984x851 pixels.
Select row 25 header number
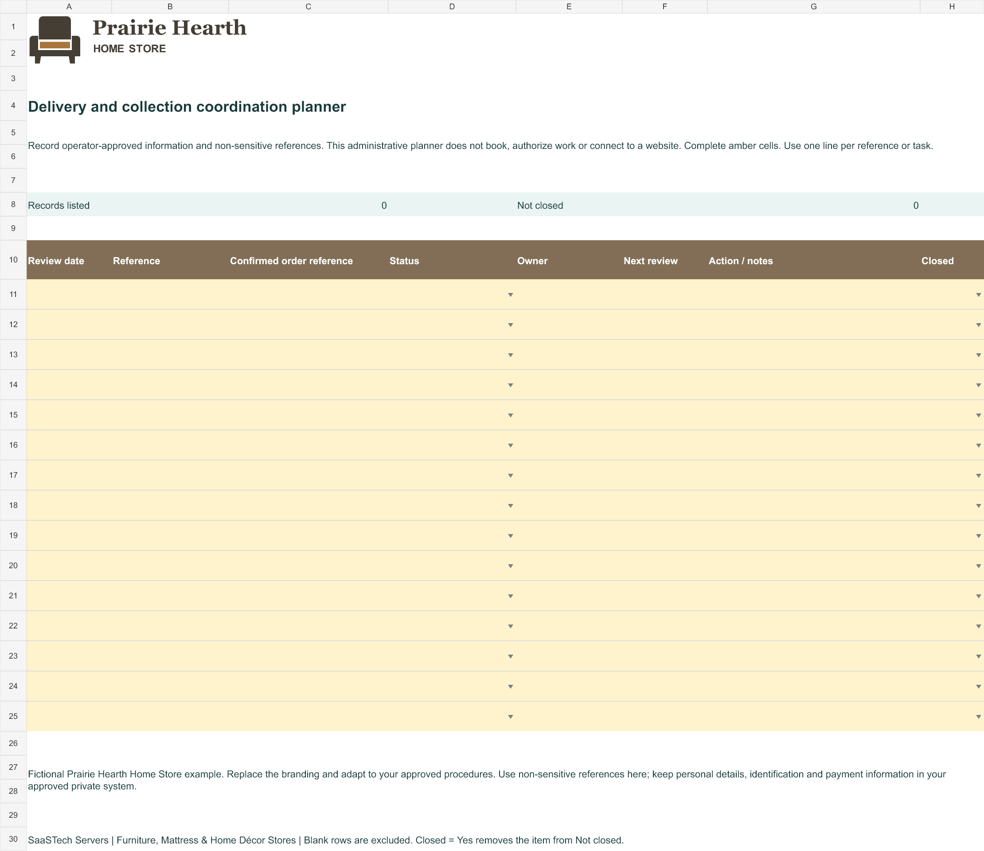pos(13,716)
